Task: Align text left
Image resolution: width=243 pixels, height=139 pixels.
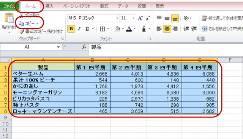Action: [159, 29]
